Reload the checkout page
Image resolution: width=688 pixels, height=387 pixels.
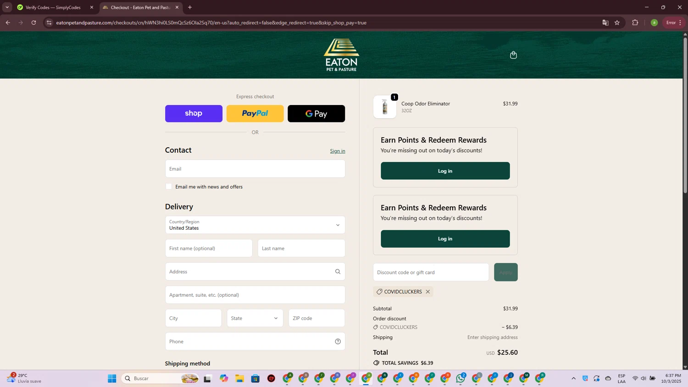[x=33, y=22]
